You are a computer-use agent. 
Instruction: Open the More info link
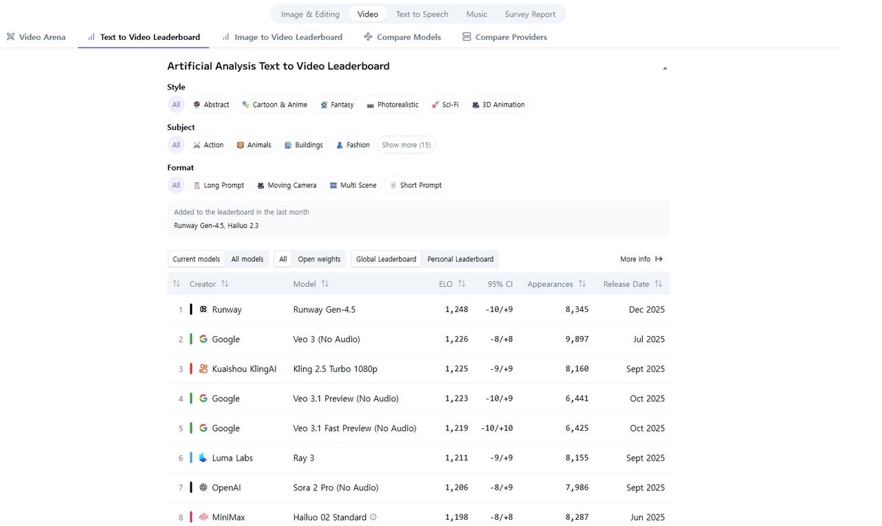pyautogui.click(x=641, y=259)
